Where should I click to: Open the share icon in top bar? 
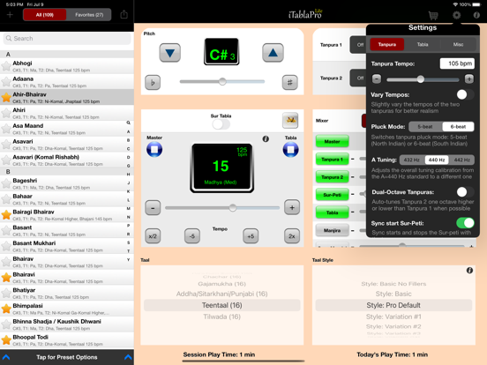pyautogui.click(x=124, y=14)
